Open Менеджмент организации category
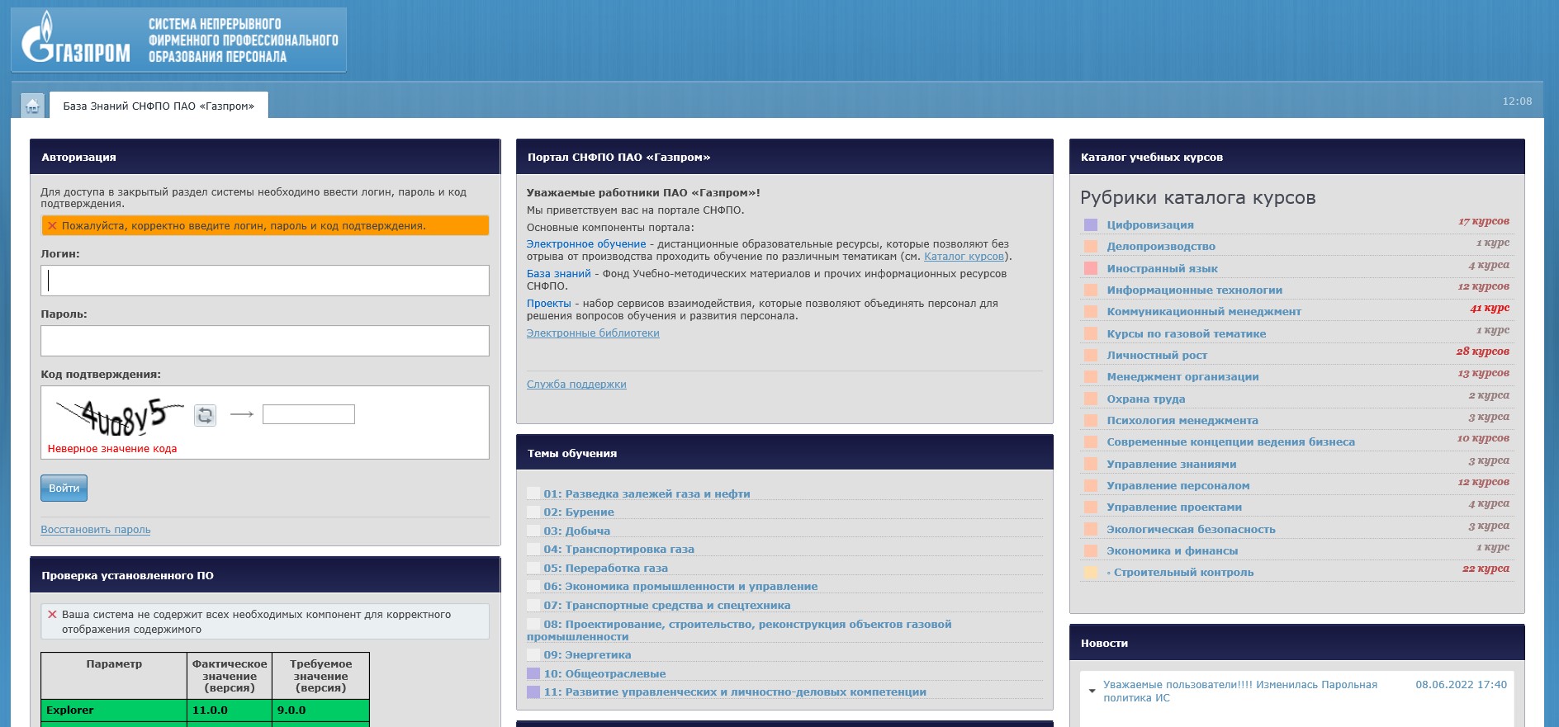 pyautogui.click(x=1183, y=377)
